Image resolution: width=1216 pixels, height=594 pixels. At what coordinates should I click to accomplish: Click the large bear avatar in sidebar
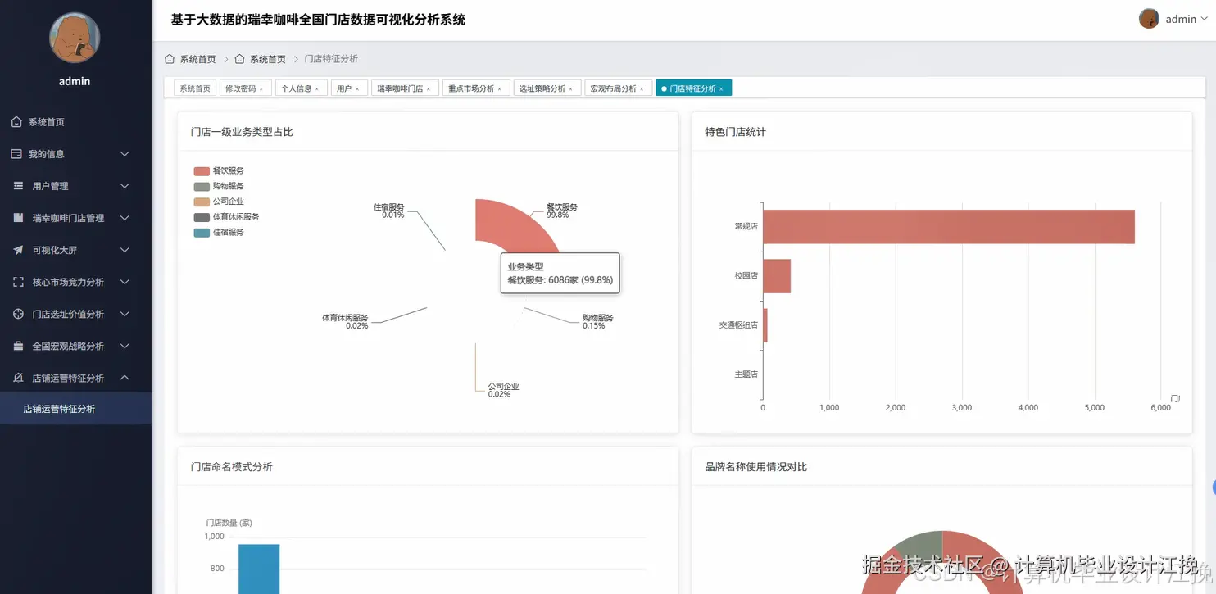point(75,38)
